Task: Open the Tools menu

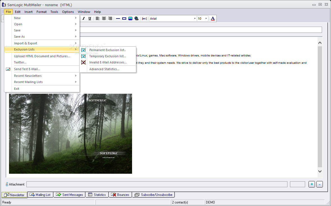Action: click(54, 12)
